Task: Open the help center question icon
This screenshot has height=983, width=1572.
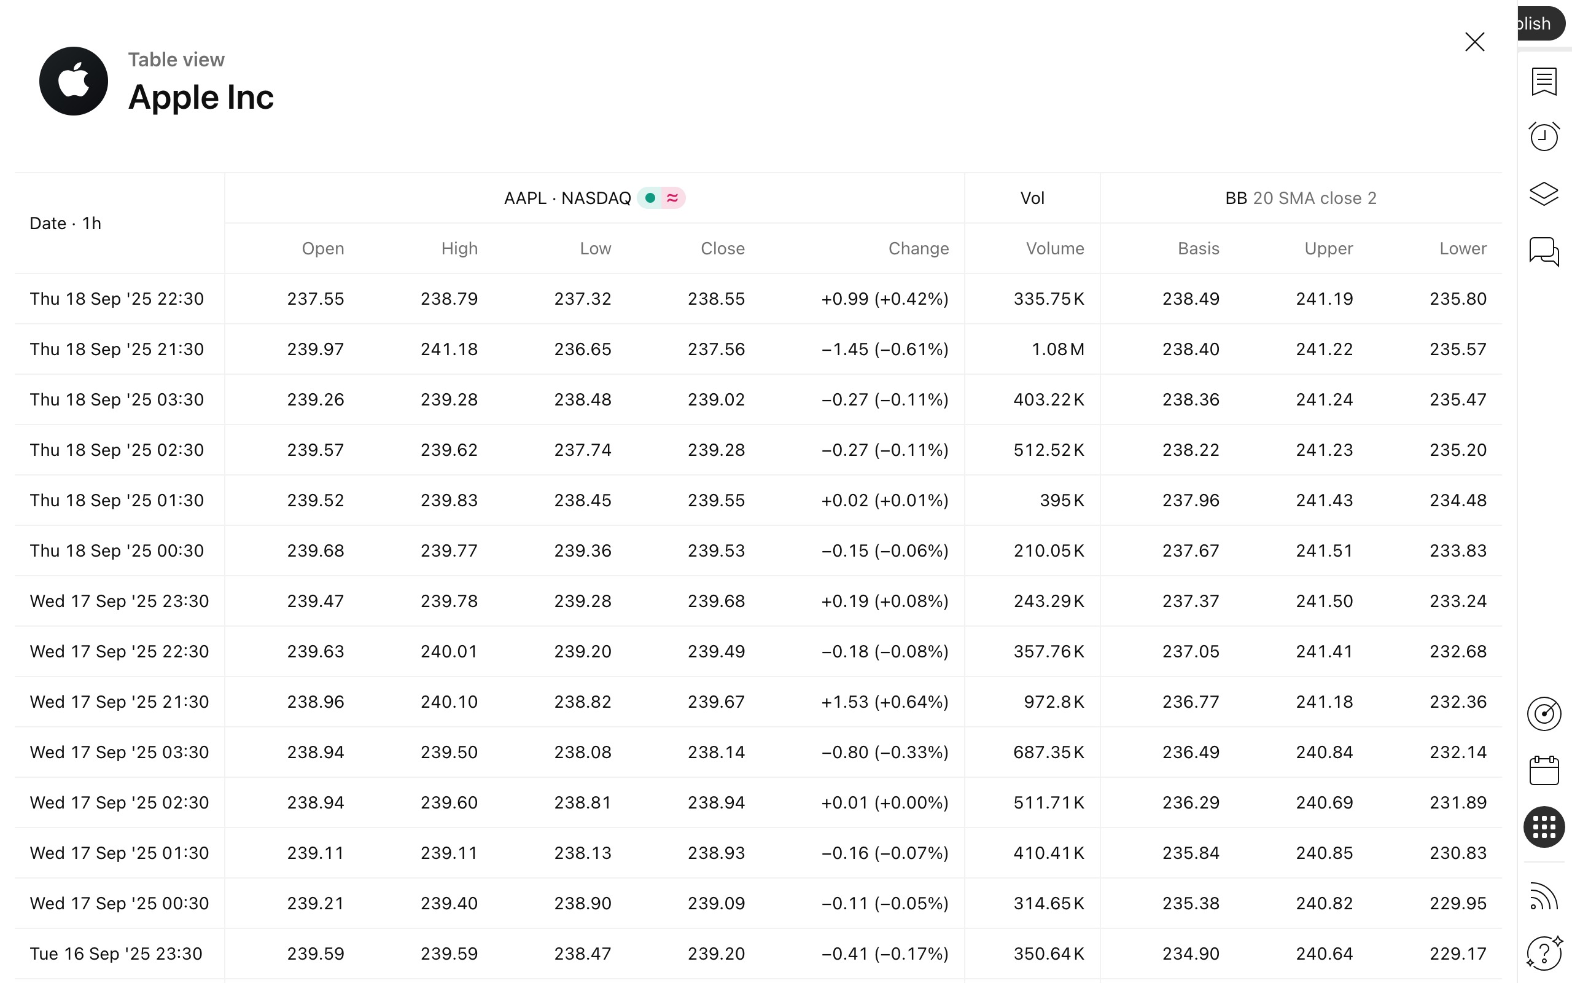Action: point(1543,953)
